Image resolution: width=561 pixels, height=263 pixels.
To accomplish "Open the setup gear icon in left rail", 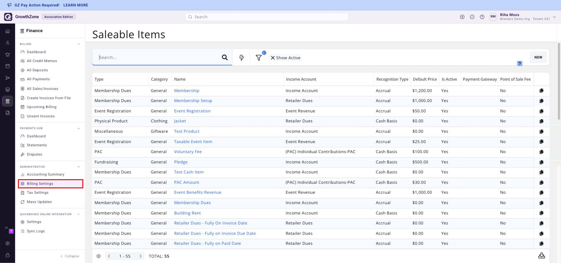I will (x=8, y=243).
